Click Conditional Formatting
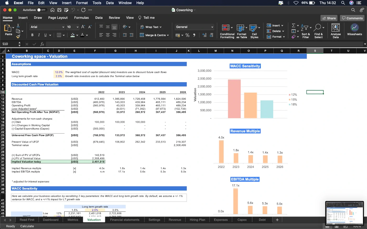 pos(227,31)
